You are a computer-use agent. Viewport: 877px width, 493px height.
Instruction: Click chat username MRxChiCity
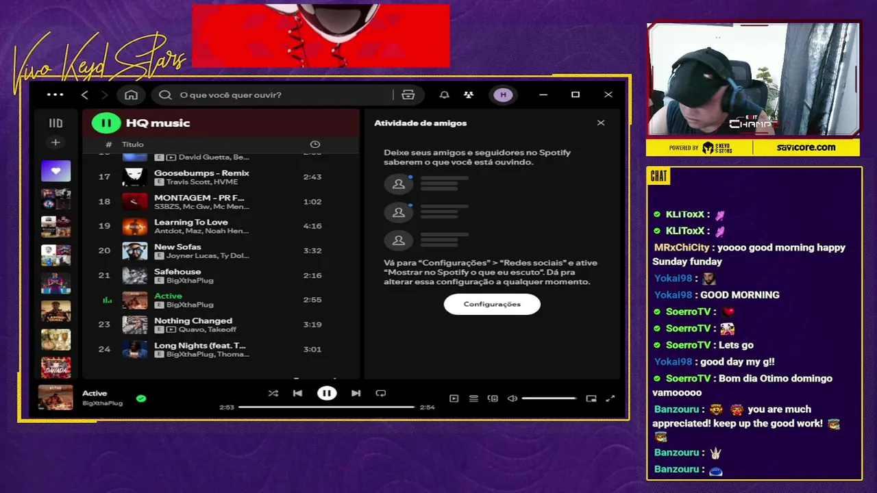[x=682, y=248]
